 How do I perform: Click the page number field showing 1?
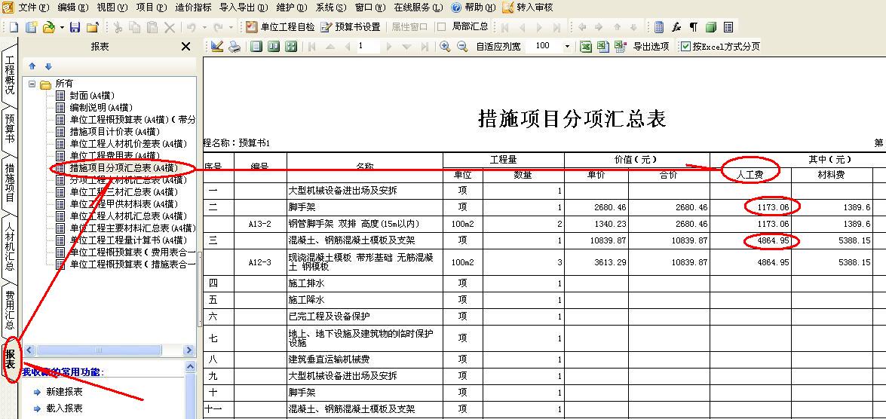click(x=368, y=46)
